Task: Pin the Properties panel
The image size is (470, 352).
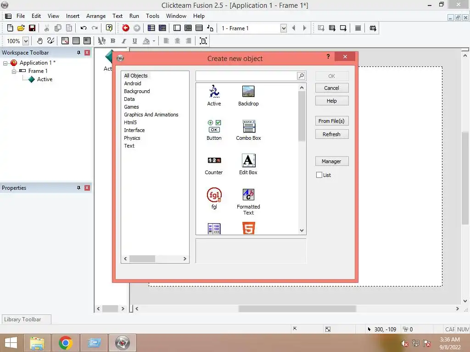Action: (78, 188)
